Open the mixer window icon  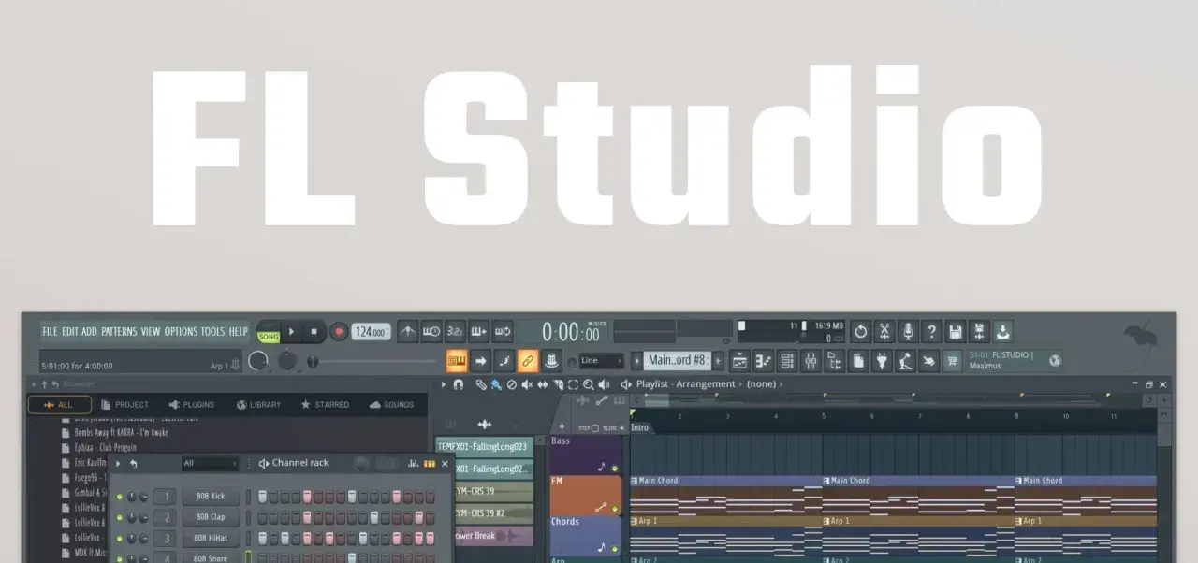[x=811, y=361]
